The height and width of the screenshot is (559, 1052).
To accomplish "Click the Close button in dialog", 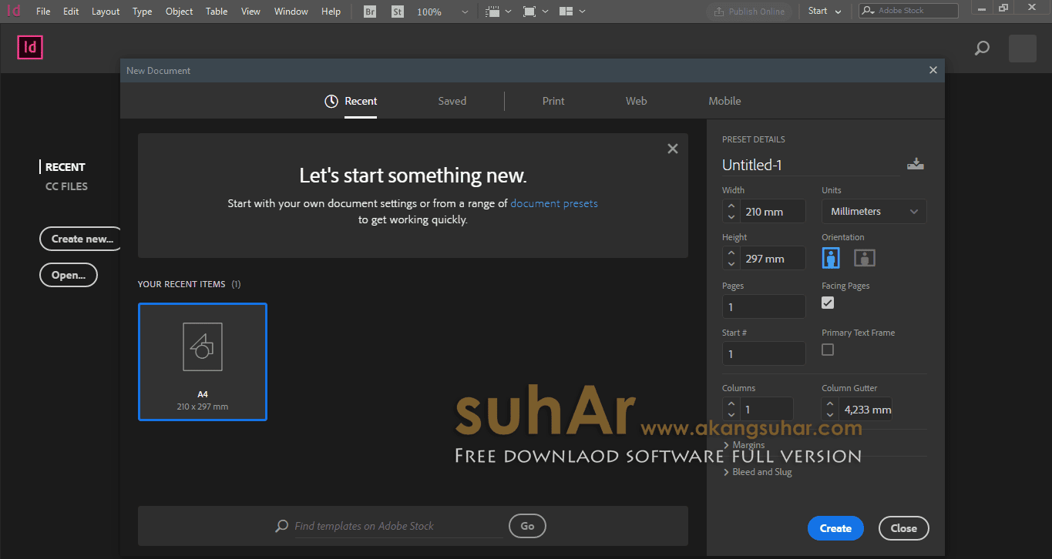I will pyautogui.click(x=904, y=528).
